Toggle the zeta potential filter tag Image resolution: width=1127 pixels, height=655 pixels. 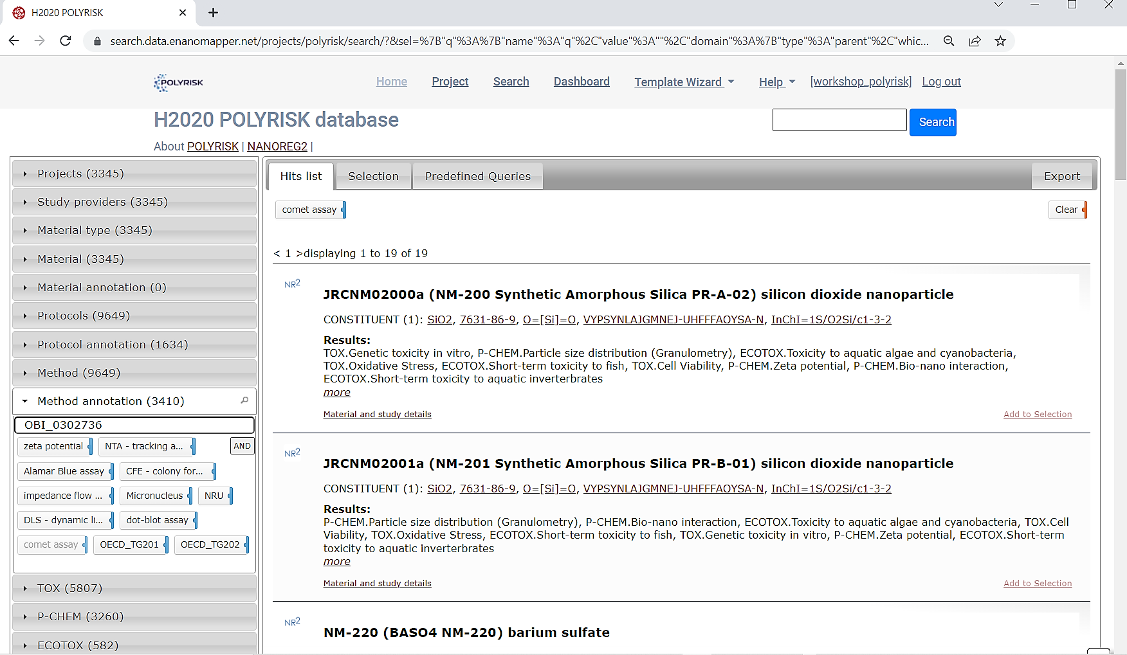click(x=53, y=446)
